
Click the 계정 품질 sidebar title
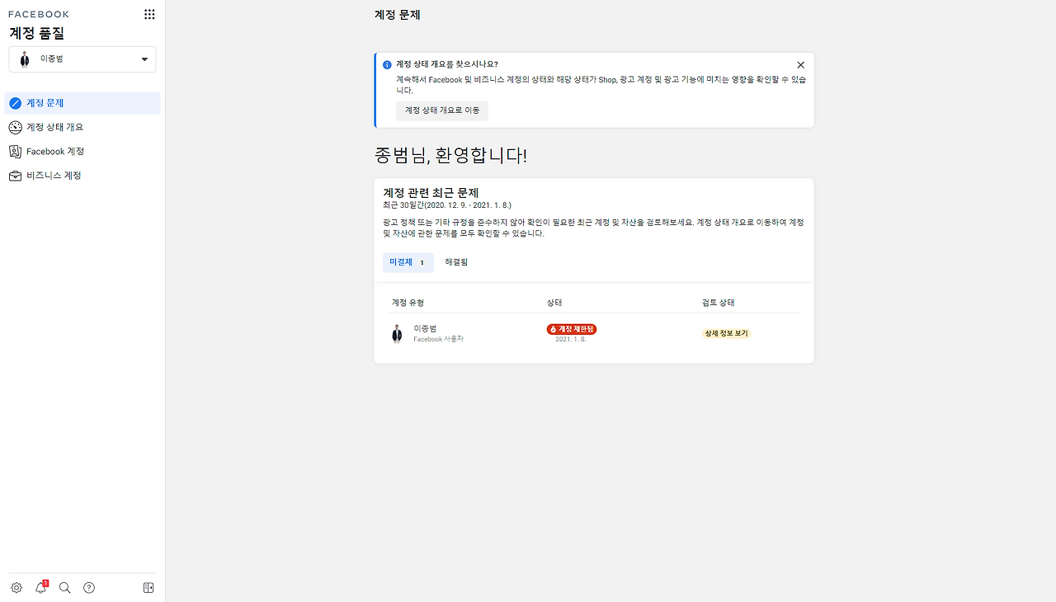click(37, 34)
